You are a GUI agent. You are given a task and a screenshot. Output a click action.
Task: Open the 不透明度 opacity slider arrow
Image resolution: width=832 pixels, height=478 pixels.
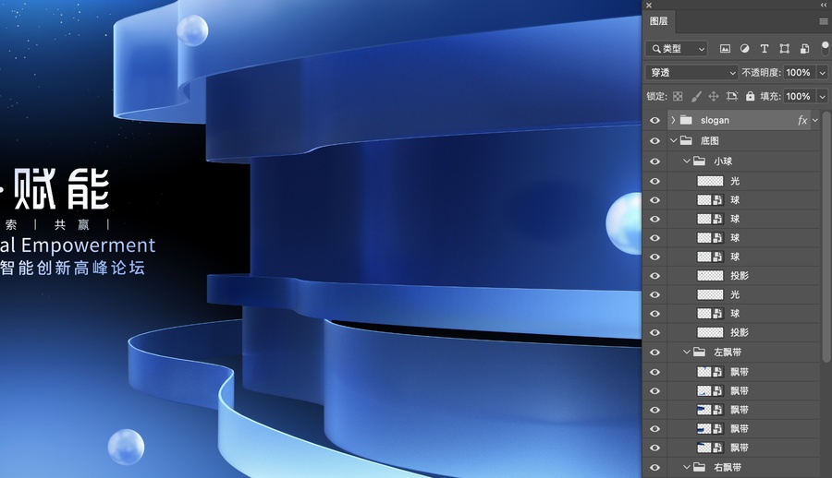[x=823, y=73]
